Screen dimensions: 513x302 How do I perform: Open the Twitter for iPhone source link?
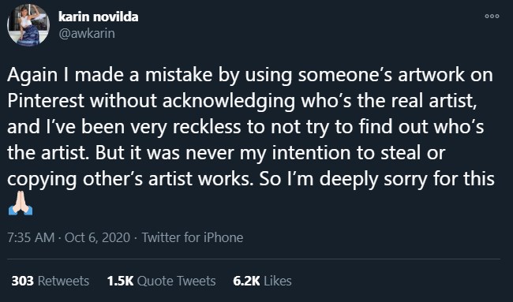coord(193,237)
